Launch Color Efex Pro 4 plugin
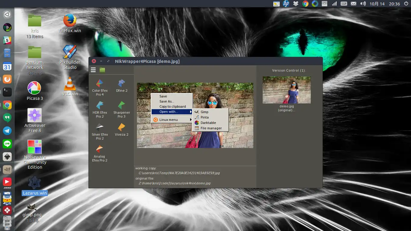The width and height of the screenshot is (411, 231). (x=100, y=88)
